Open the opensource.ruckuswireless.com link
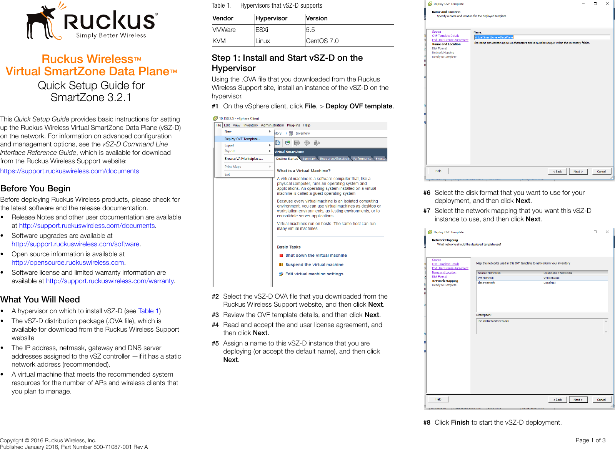The height and width of the screenshot is (450, 615). pos(68,262)
